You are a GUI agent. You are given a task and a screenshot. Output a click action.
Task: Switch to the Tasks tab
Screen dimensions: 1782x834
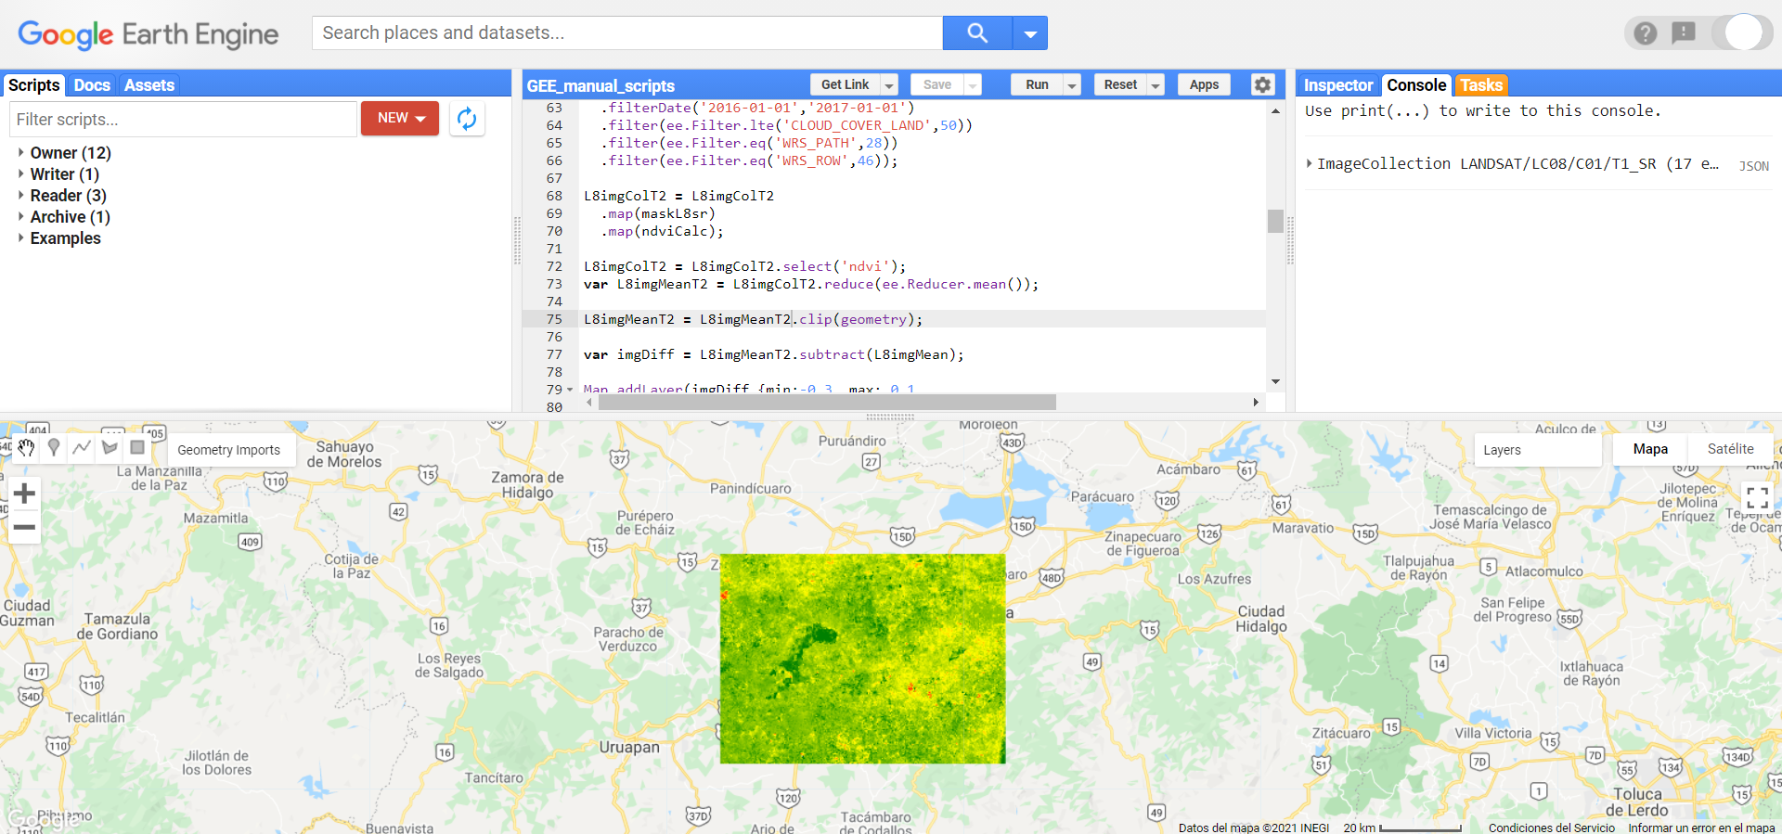pos(1480,85)
